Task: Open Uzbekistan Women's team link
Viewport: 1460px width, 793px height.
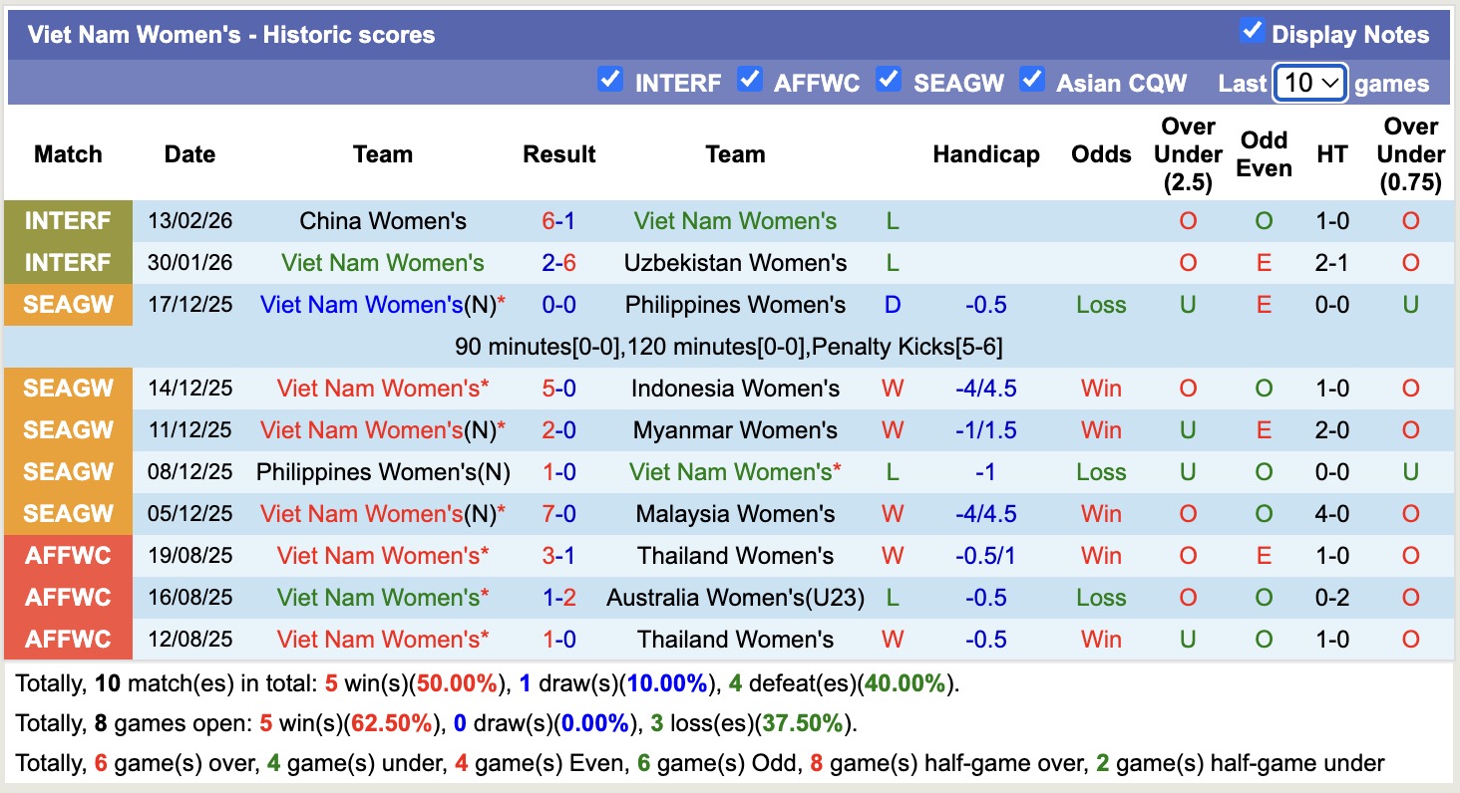Action: pyautogui.click(x=735, y=263)
